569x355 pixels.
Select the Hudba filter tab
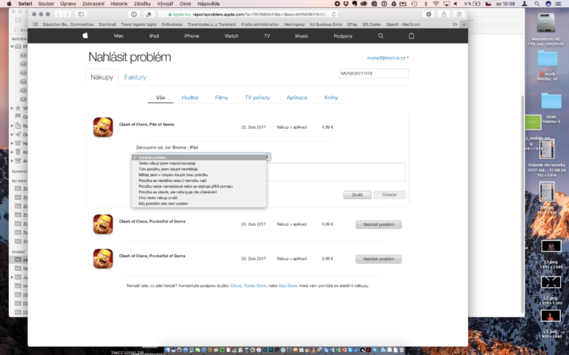tap(190, 98)
